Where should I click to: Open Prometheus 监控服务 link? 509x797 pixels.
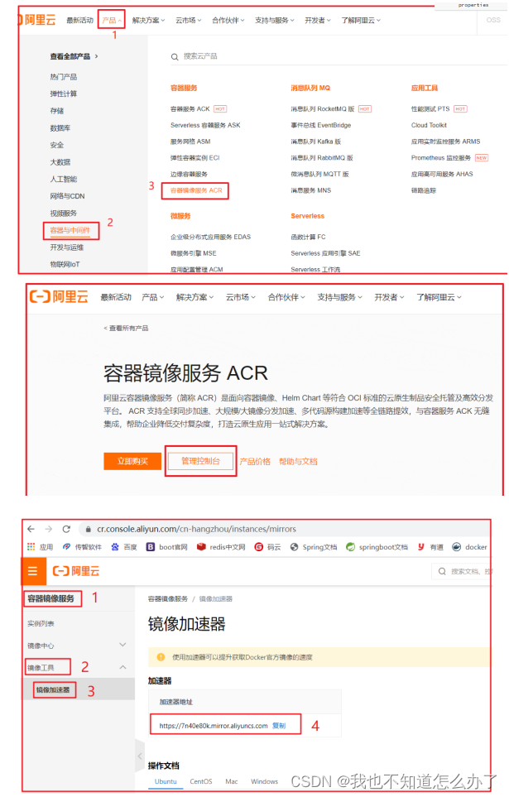441,158
